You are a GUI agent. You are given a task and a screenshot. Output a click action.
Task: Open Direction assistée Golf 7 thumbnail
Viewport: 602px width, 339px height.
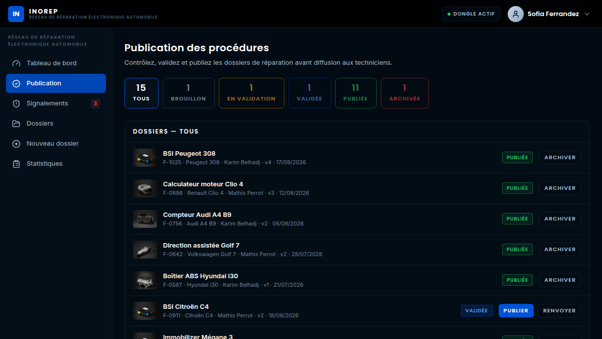[145, 250]
